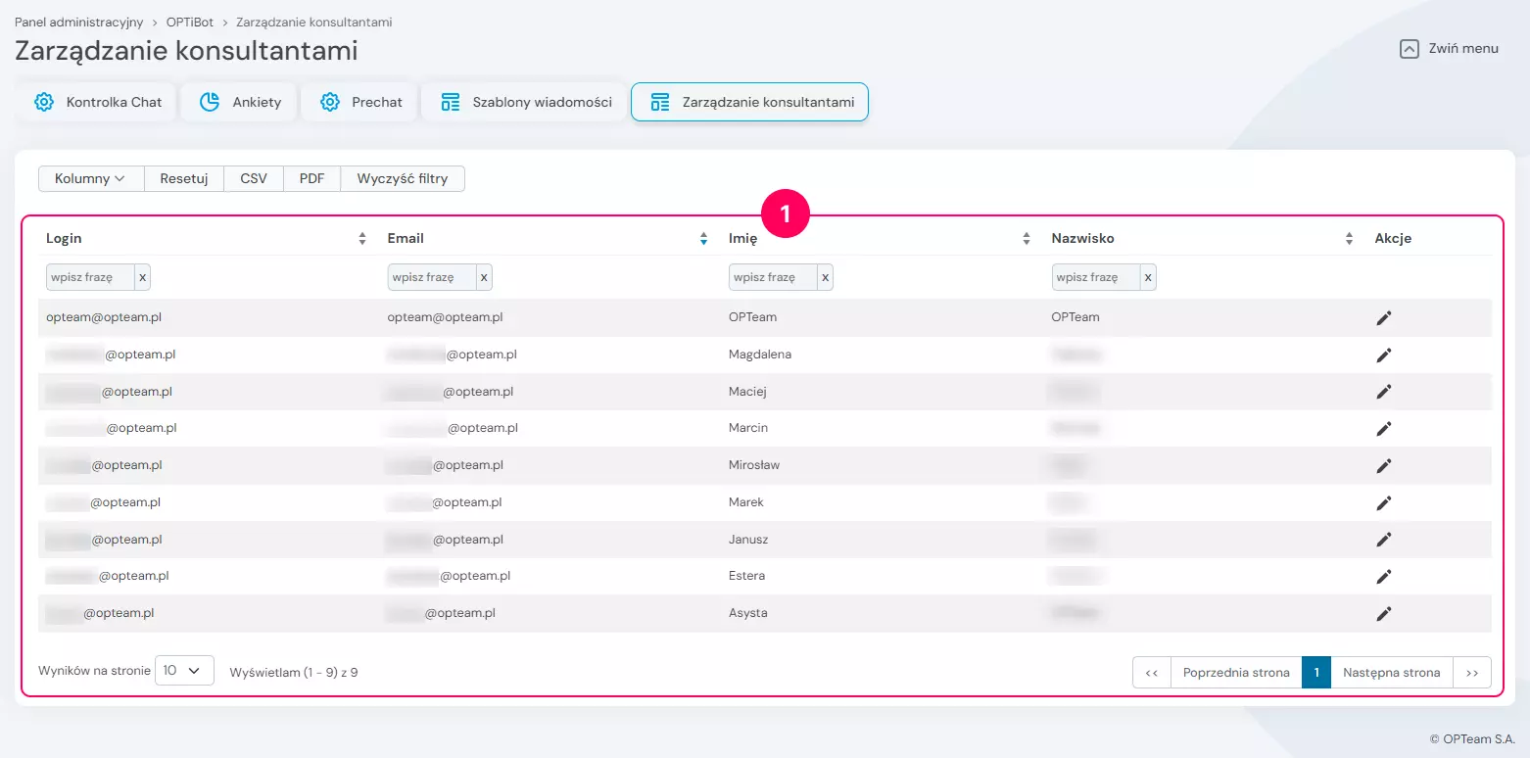Open edit for consultant Marcin
The image size is (1530, 758).
coord(1383,428)
